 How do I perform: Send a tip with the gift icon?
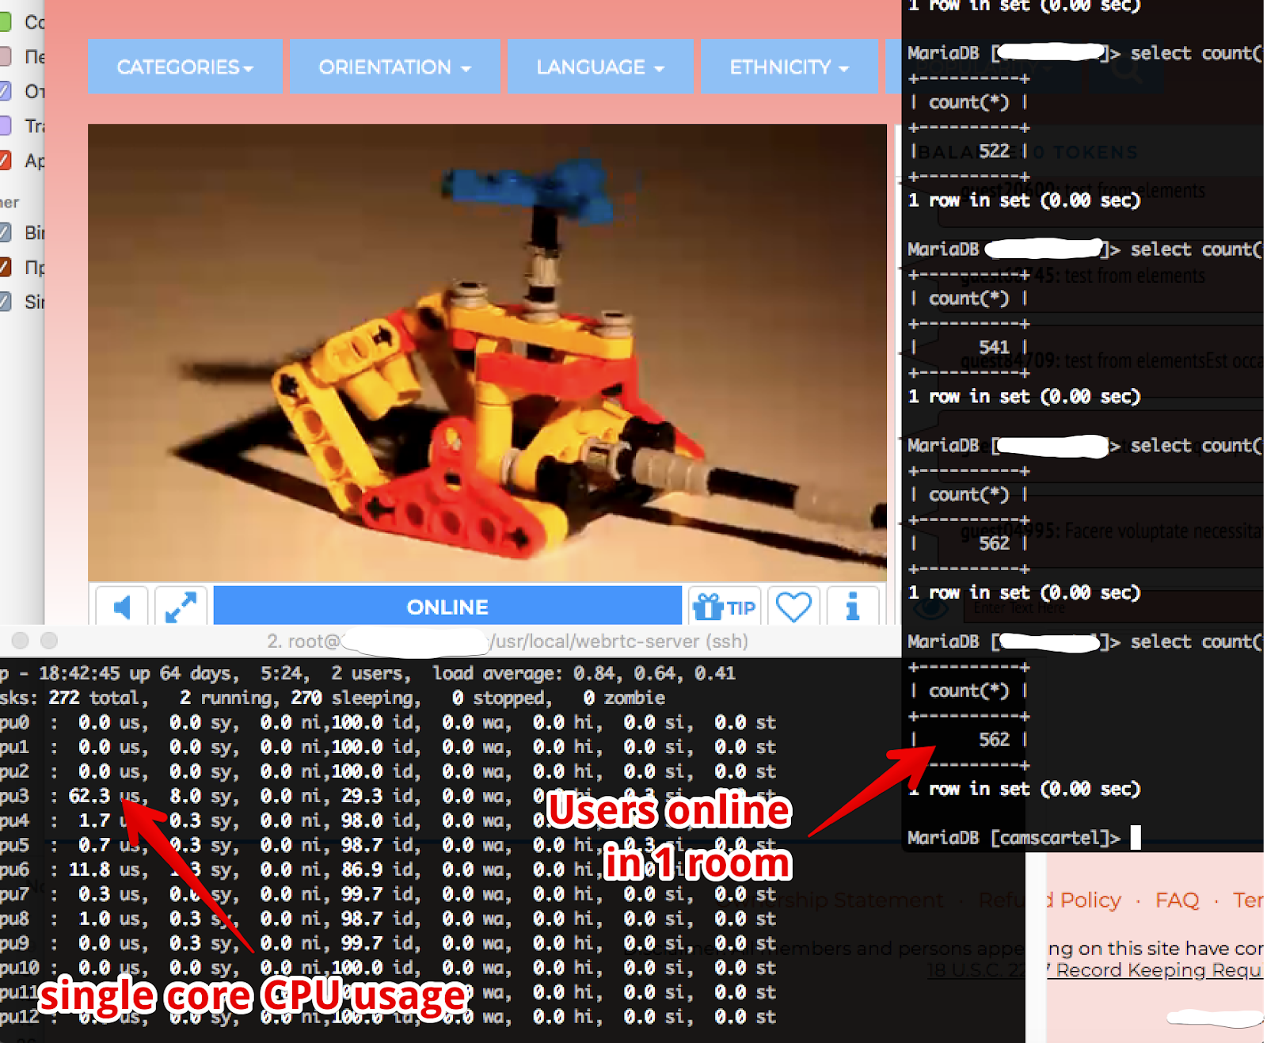click(x=724, y=607)
